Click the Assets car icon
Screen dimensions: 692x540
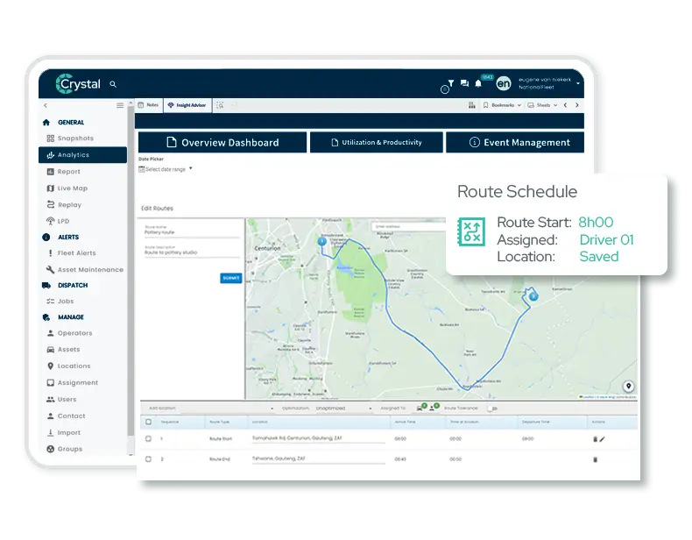pyautogui.click(x=50, y=349)
